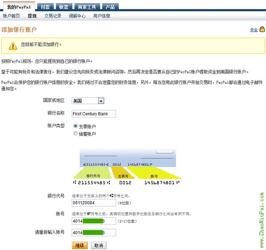Screen dimensions: 266x250
Task: Open the 商家工具 tab
Action: [87, 7]
